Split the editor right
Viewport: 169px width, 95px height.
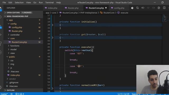(x=164, y=8)
